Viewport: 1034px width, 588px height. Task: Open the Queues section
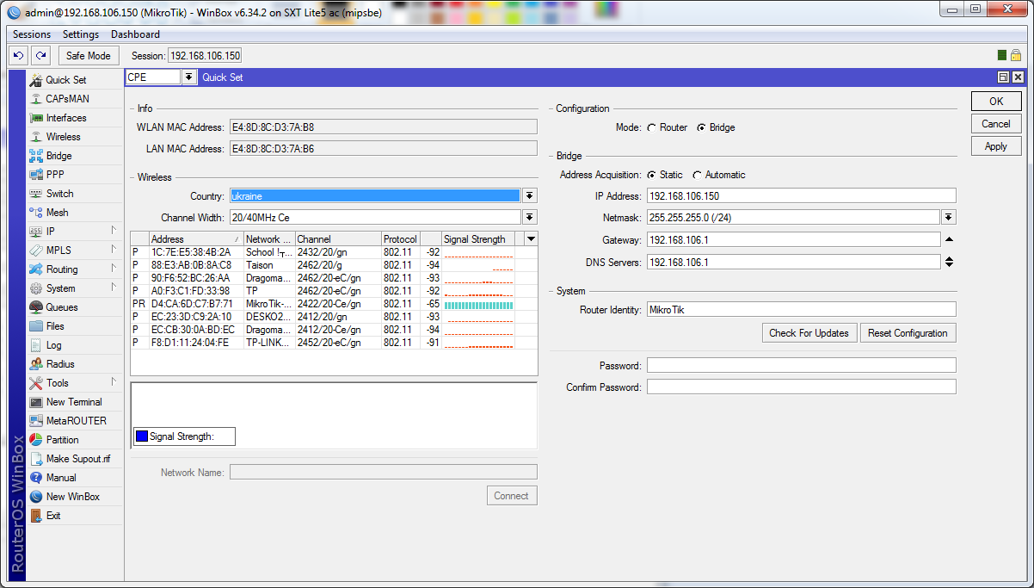coord(61,307)
